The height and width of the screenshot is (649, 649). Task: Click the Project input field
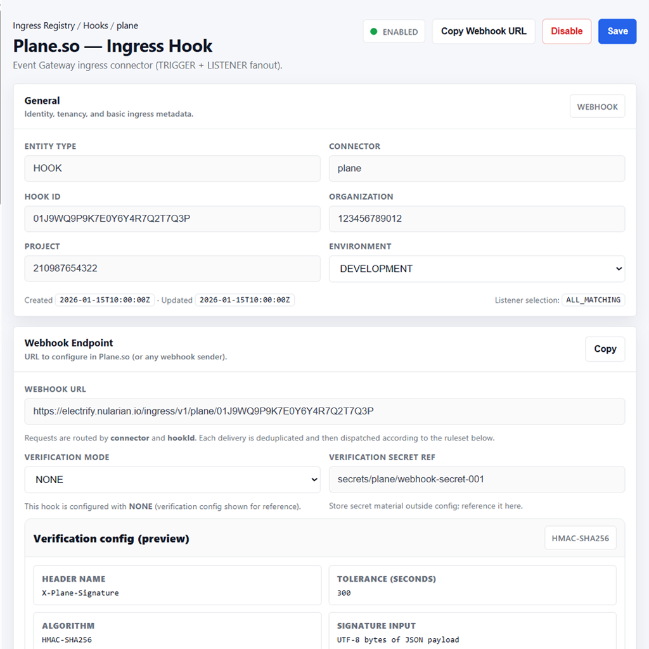(x=172, y=269)
